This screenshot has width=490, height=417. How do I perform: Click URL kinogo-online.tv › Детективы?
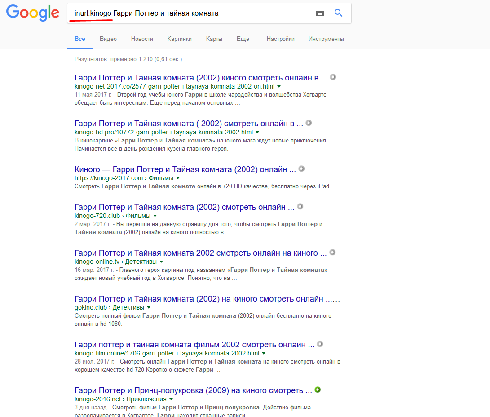115,262
